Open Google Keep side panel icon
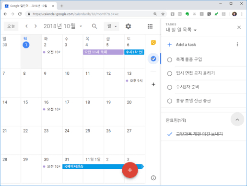Image resolution: width=247 pixels, height=186 pixels. coord(153,43)
